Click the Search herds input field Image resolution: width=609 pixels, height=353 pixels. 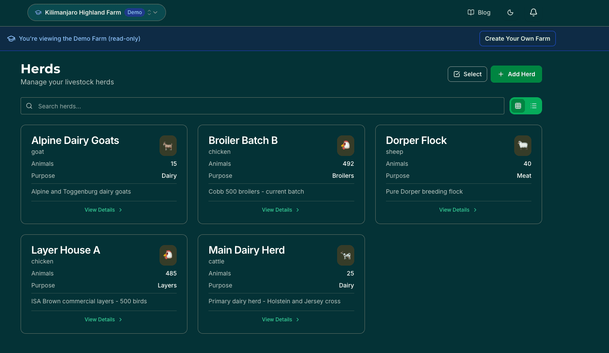click(x=172, y=106)
